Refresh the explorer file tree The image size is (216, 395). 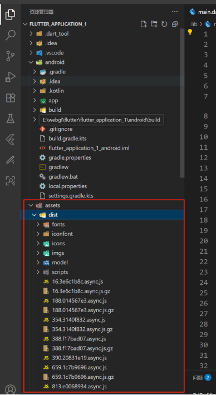pos(164,24)
